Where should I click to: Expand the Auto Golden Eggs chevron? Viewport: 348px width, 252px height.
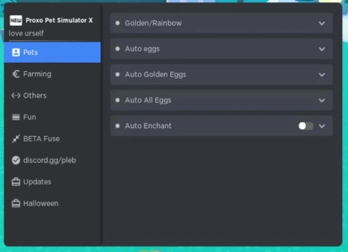(322, 75)
